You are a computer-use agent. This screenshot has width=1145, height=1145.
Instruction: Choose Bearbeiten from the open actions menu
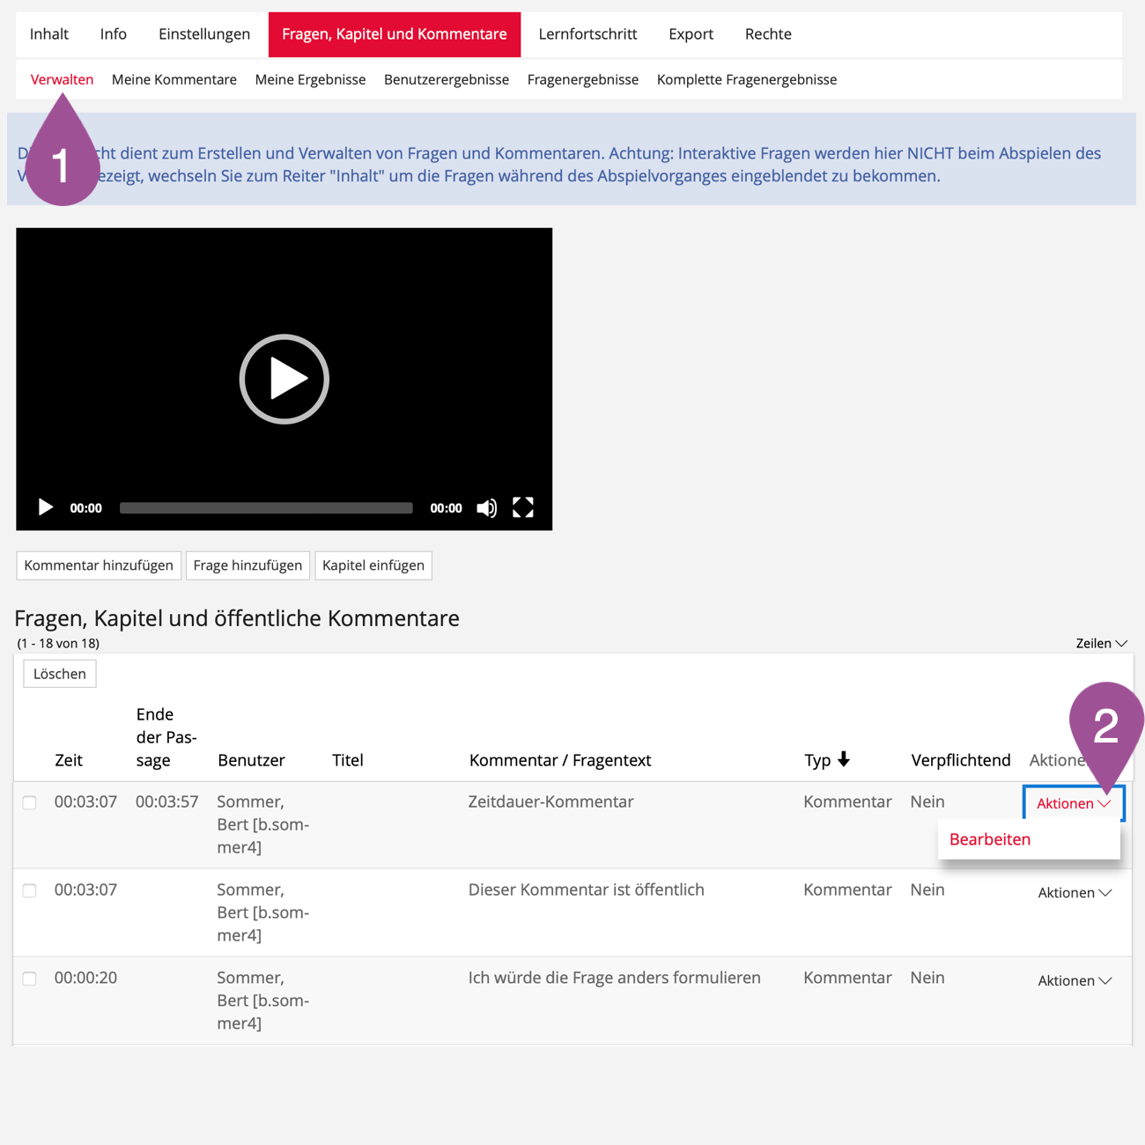pos(990,839)
